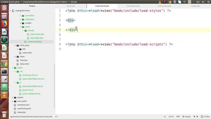Open bootstrap.min.css file
This screenshot has width=211, height=119.
pos(30,75)
